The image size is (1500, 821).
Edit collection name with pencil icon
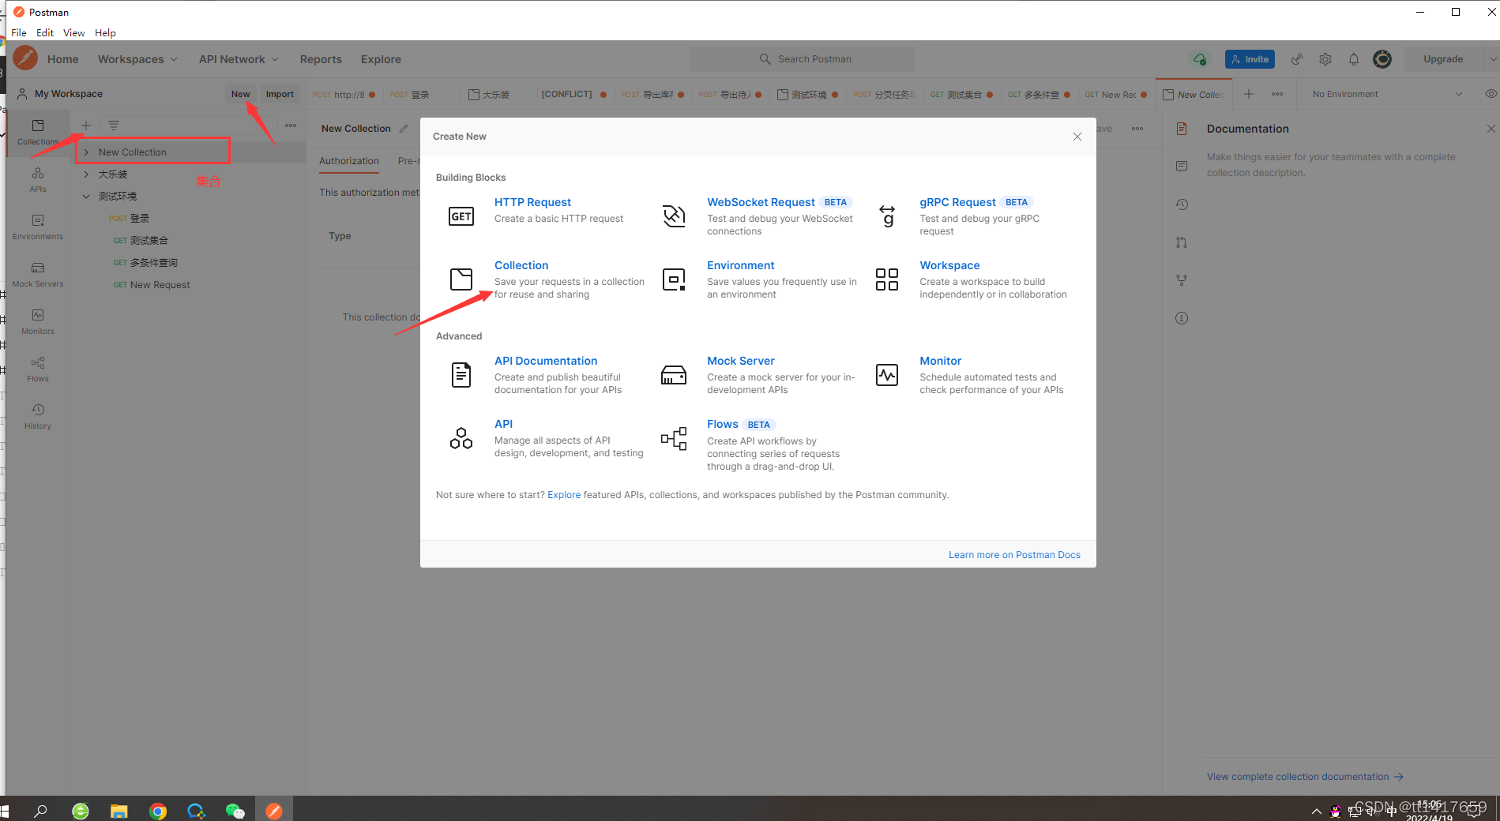pyautogui.click(x=404, y=129)
